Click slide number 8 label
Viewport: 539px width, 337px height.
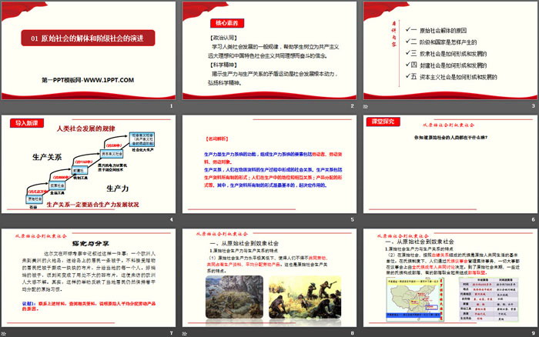[353, 333]
